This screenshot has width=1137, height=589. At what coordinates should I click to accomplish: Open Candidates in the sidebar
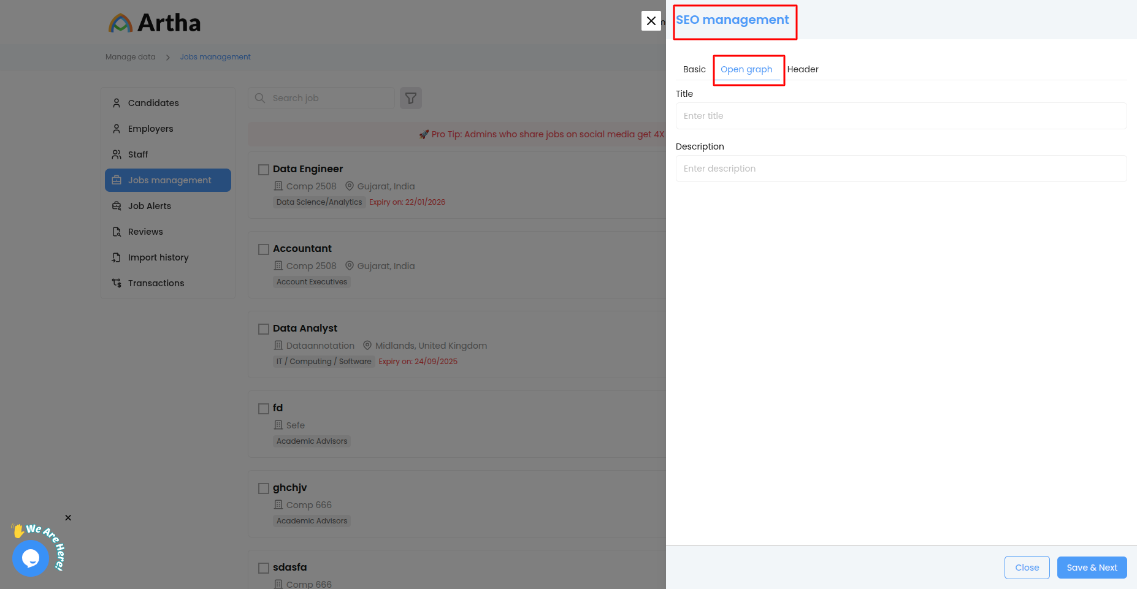(153, 103)
